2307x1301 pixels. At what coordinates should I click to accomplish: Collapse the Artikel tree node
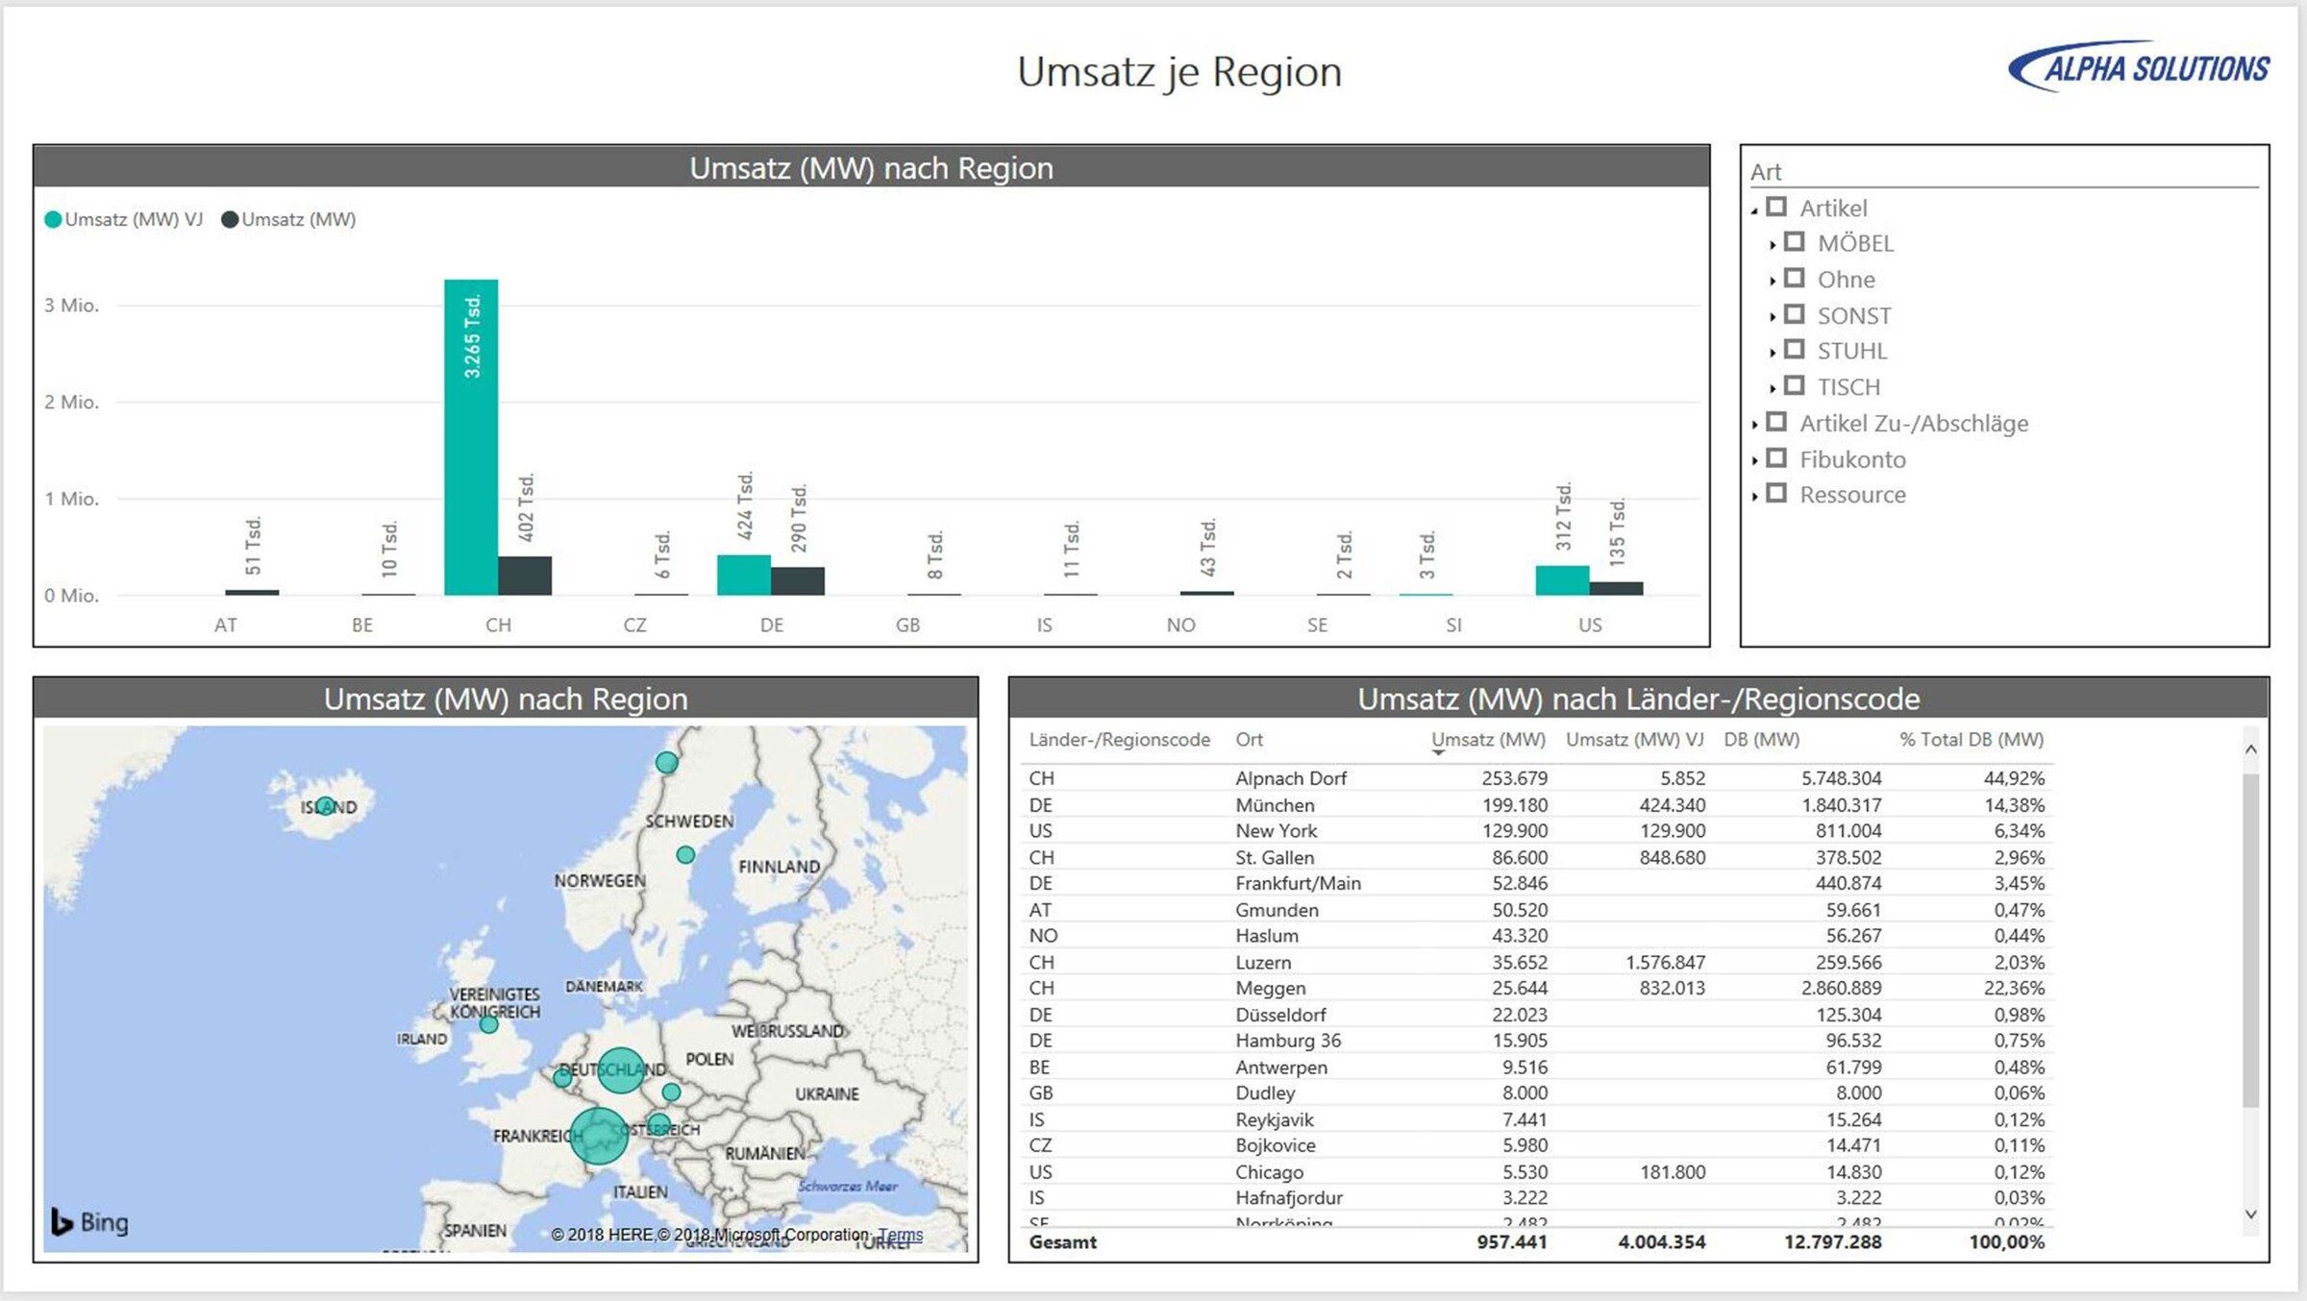[x=1756, y=209]
